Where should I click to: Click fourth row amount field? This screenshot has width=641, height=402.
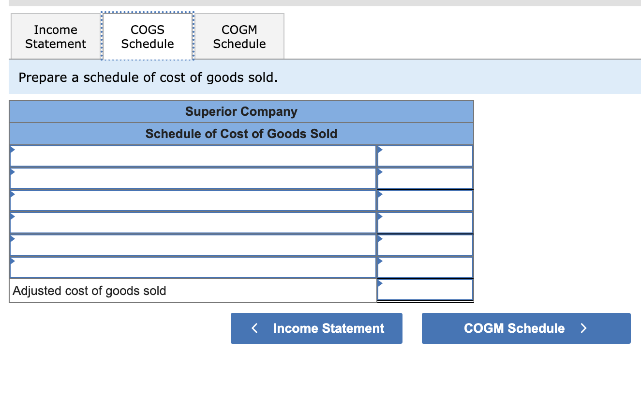tap(425, 223)
